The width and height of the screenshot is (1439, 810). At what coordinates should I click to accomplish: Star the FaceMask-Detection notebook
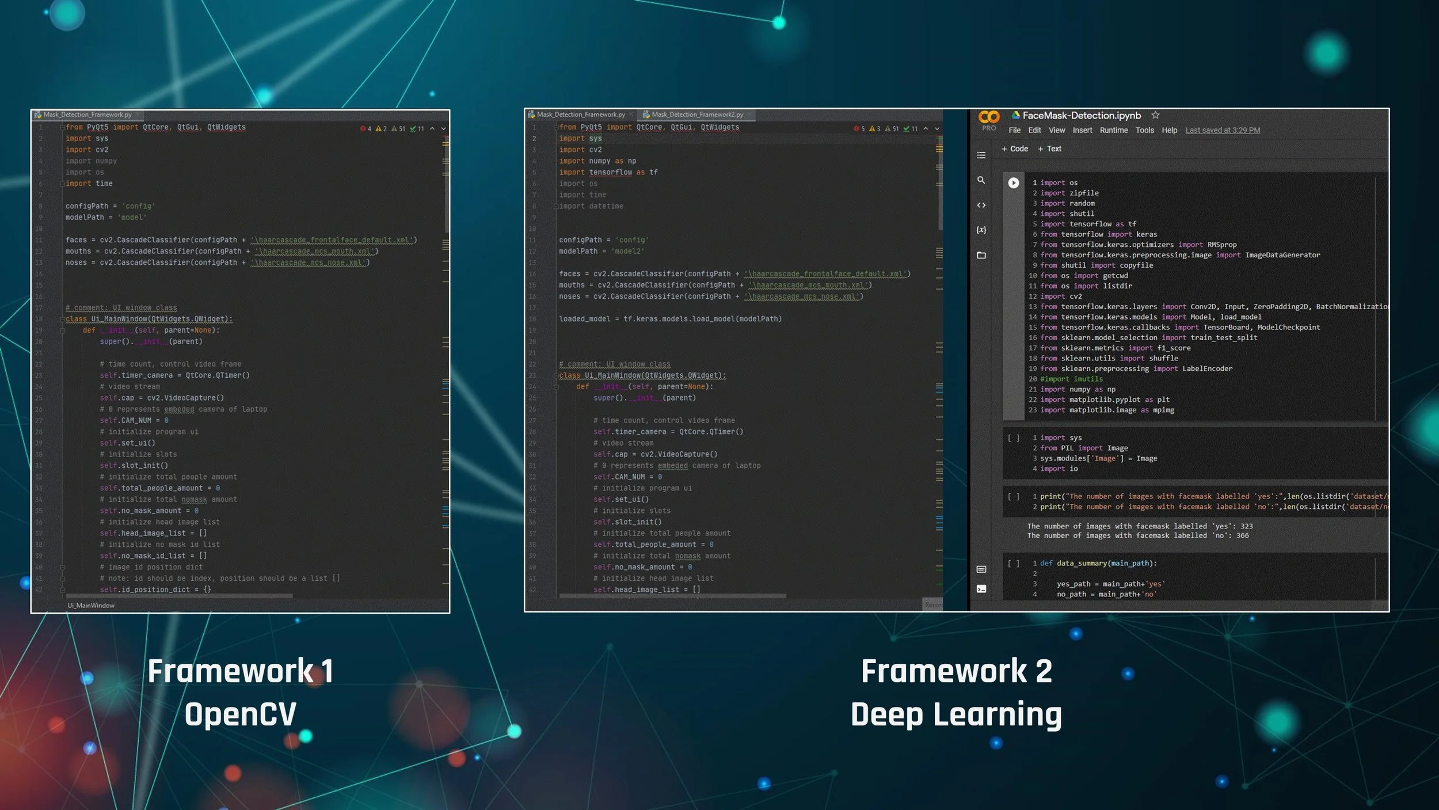click(1155, 115)
